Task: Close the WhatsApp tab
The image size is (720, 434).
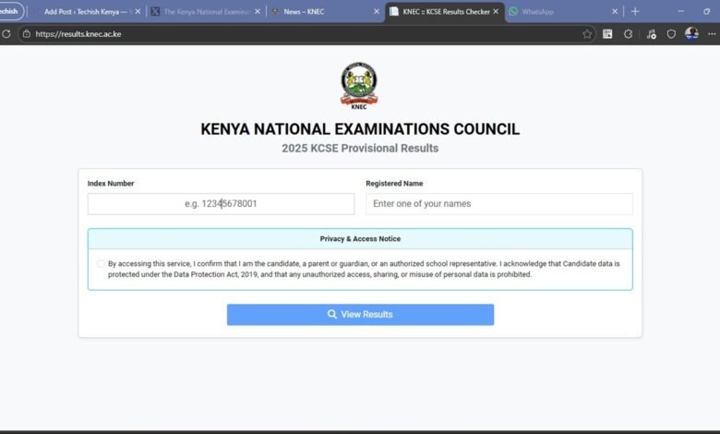Action: pyautogui.click(x=615, y=11)
